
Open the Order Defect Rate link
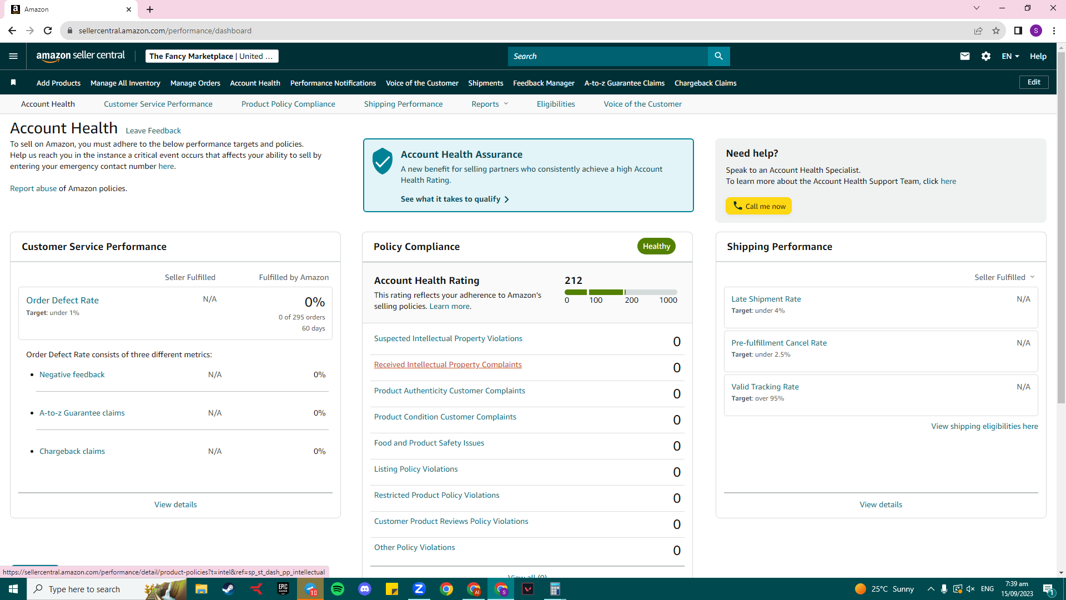tap(63, 300)
